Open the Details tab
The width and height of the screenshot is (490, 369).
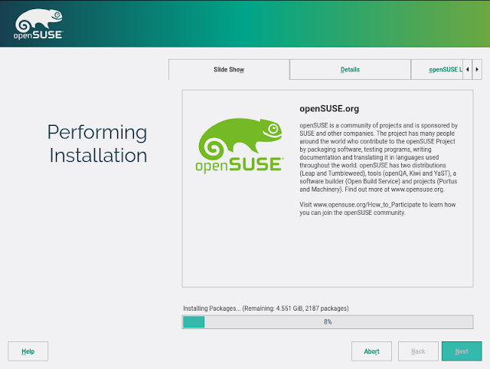pyautogui.click(x=350, y=70)
